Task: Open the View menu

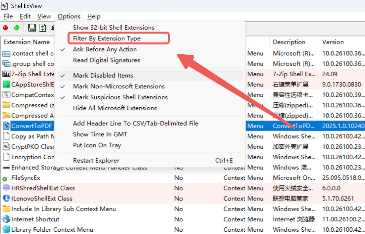Action: [x=44, y=16]
